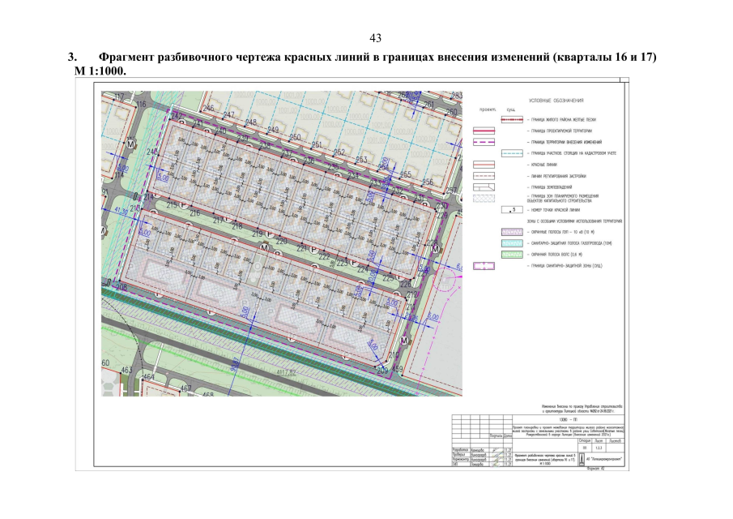Click the legend title 'Условные обозначения'
Screen dimensions: 733x519
[556, 101]
